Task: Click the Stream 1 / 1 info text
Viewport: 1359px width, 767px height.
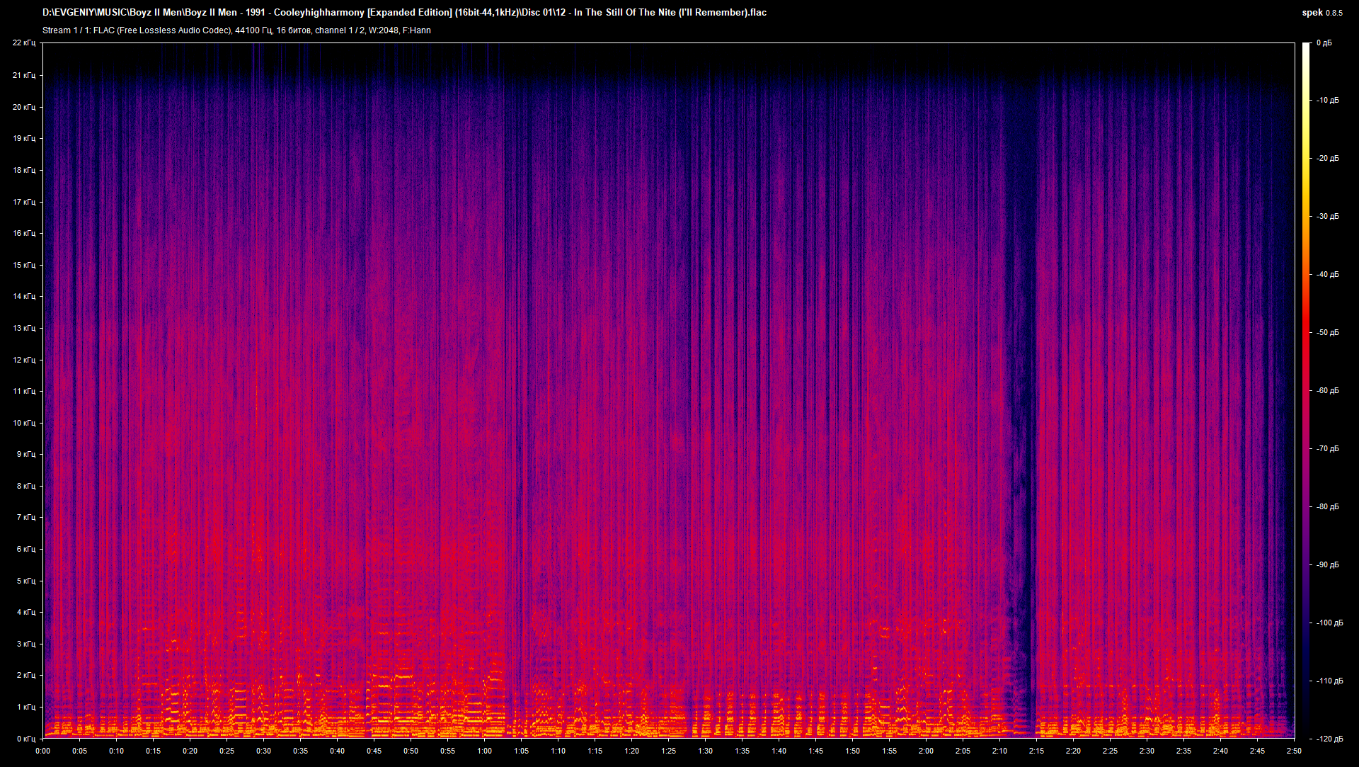Action: pos(67,30)
